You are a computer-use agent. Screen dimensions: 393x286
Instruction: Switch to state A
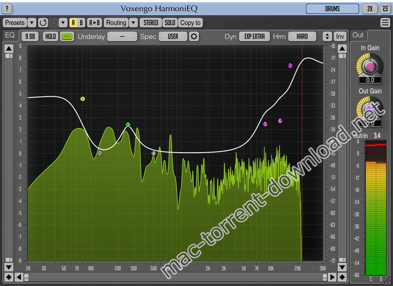pyautogui.click(x=73, y=23)
